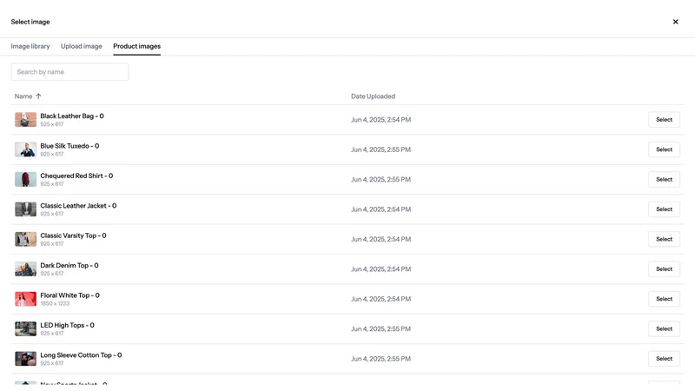Image resolution: width=695 pixels, height=391 pixels.
Task: Open the Upload image tab
Action: pyautogui.click(x=81, y=46)
